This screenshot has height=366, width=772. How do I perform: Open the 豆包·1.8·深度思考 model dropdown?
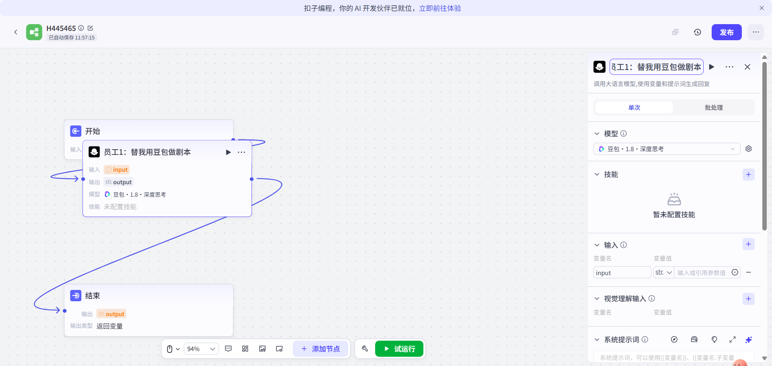pos(667,149)
